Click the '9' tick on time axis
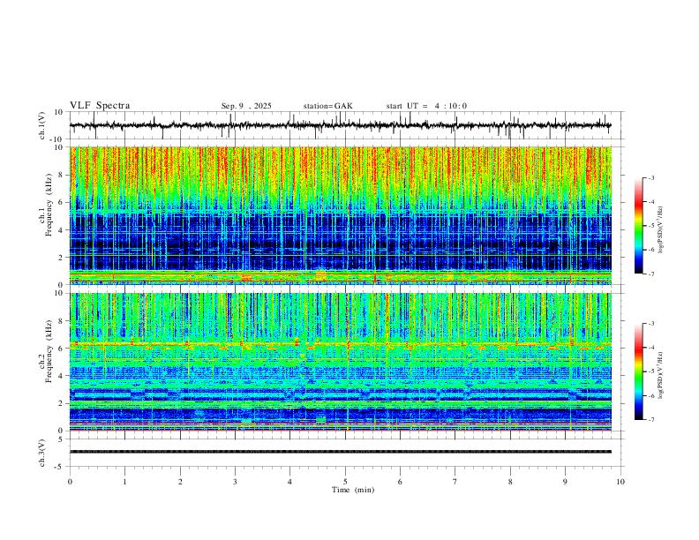The image size is (699, 540). 565,482
